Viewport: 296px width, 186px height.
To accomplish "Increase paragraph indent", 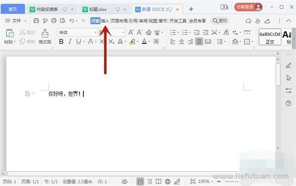I will click(206, 32).
